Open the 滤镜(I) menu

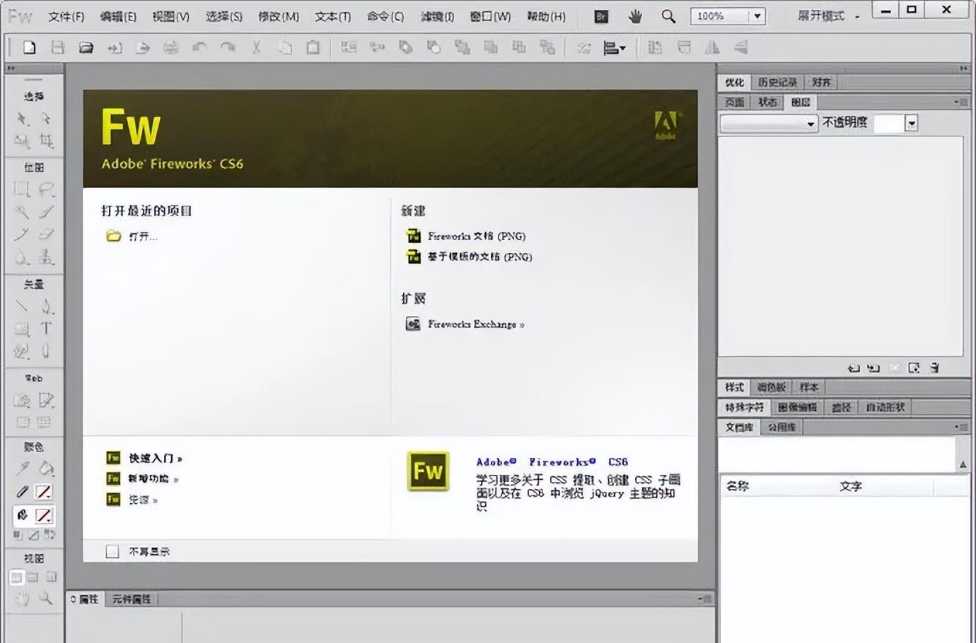[437, 16]
